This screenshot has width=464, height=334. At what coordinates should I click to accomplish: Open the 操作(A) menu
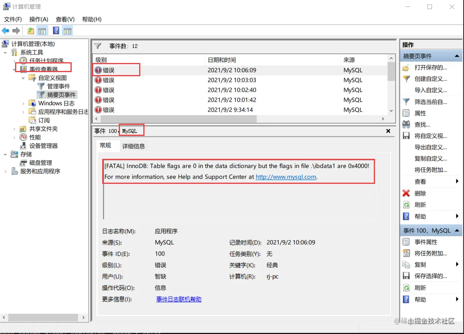pos(39,19)
